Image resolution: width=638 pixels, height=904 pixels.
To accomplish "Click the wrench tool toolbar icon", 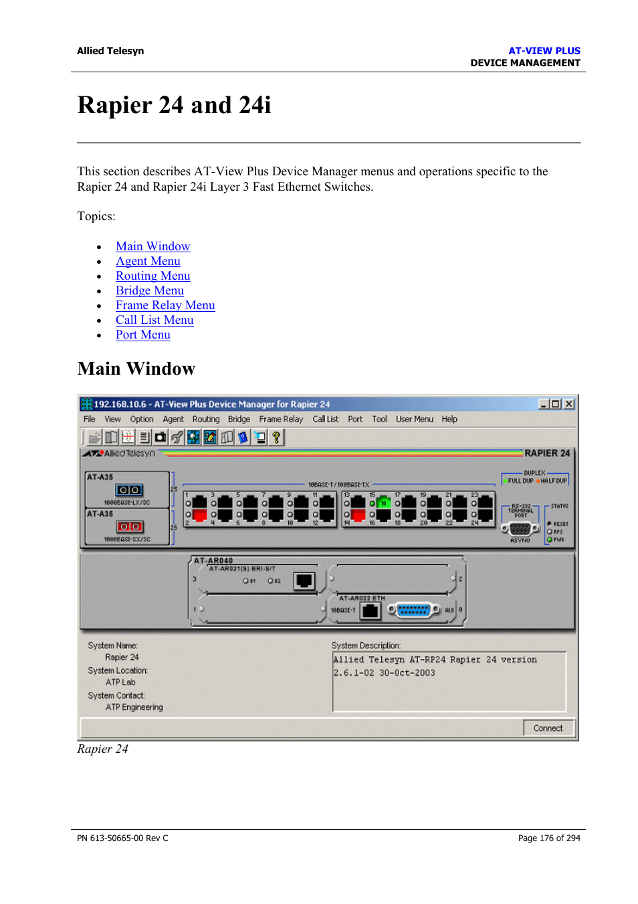I will 177,438.
